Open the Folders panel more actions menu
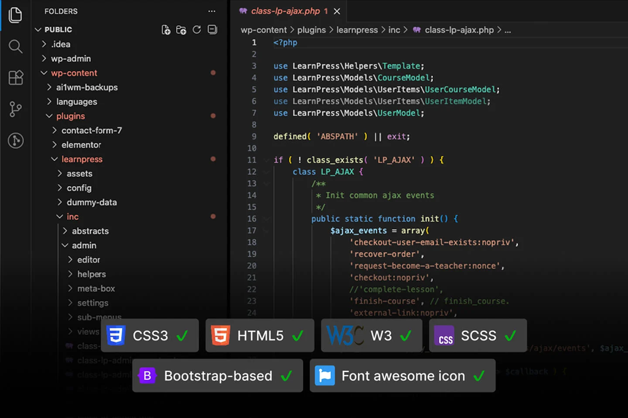The width and height of the screenshot is (628, 418). (212, 11)
